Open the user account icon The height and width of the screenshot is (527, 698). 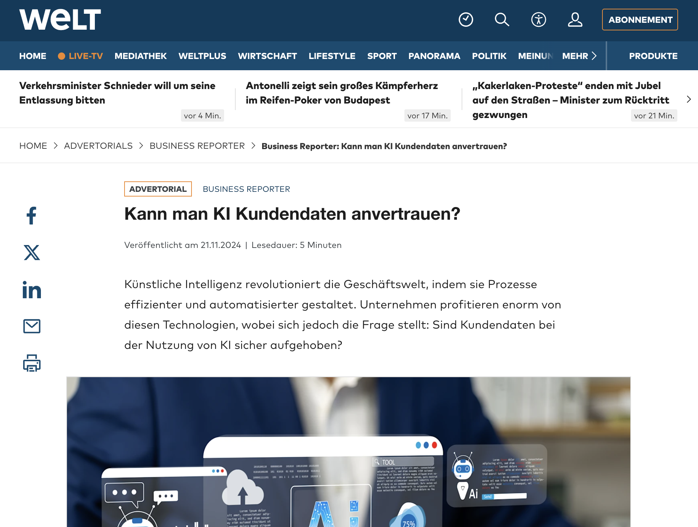point(575,20)
